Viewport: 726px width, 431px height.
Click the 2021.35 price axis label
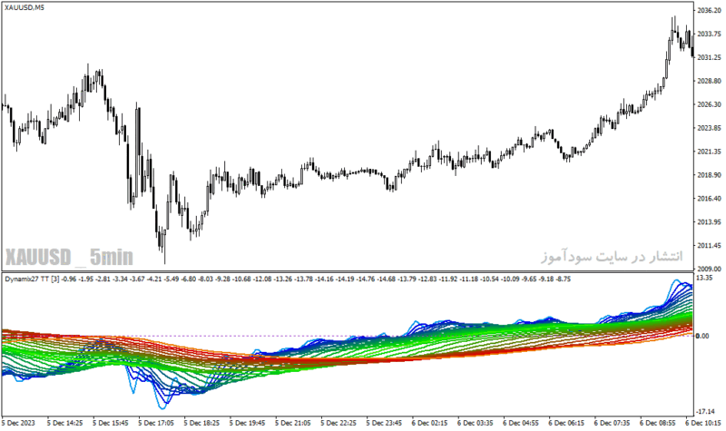coord(709,152)
